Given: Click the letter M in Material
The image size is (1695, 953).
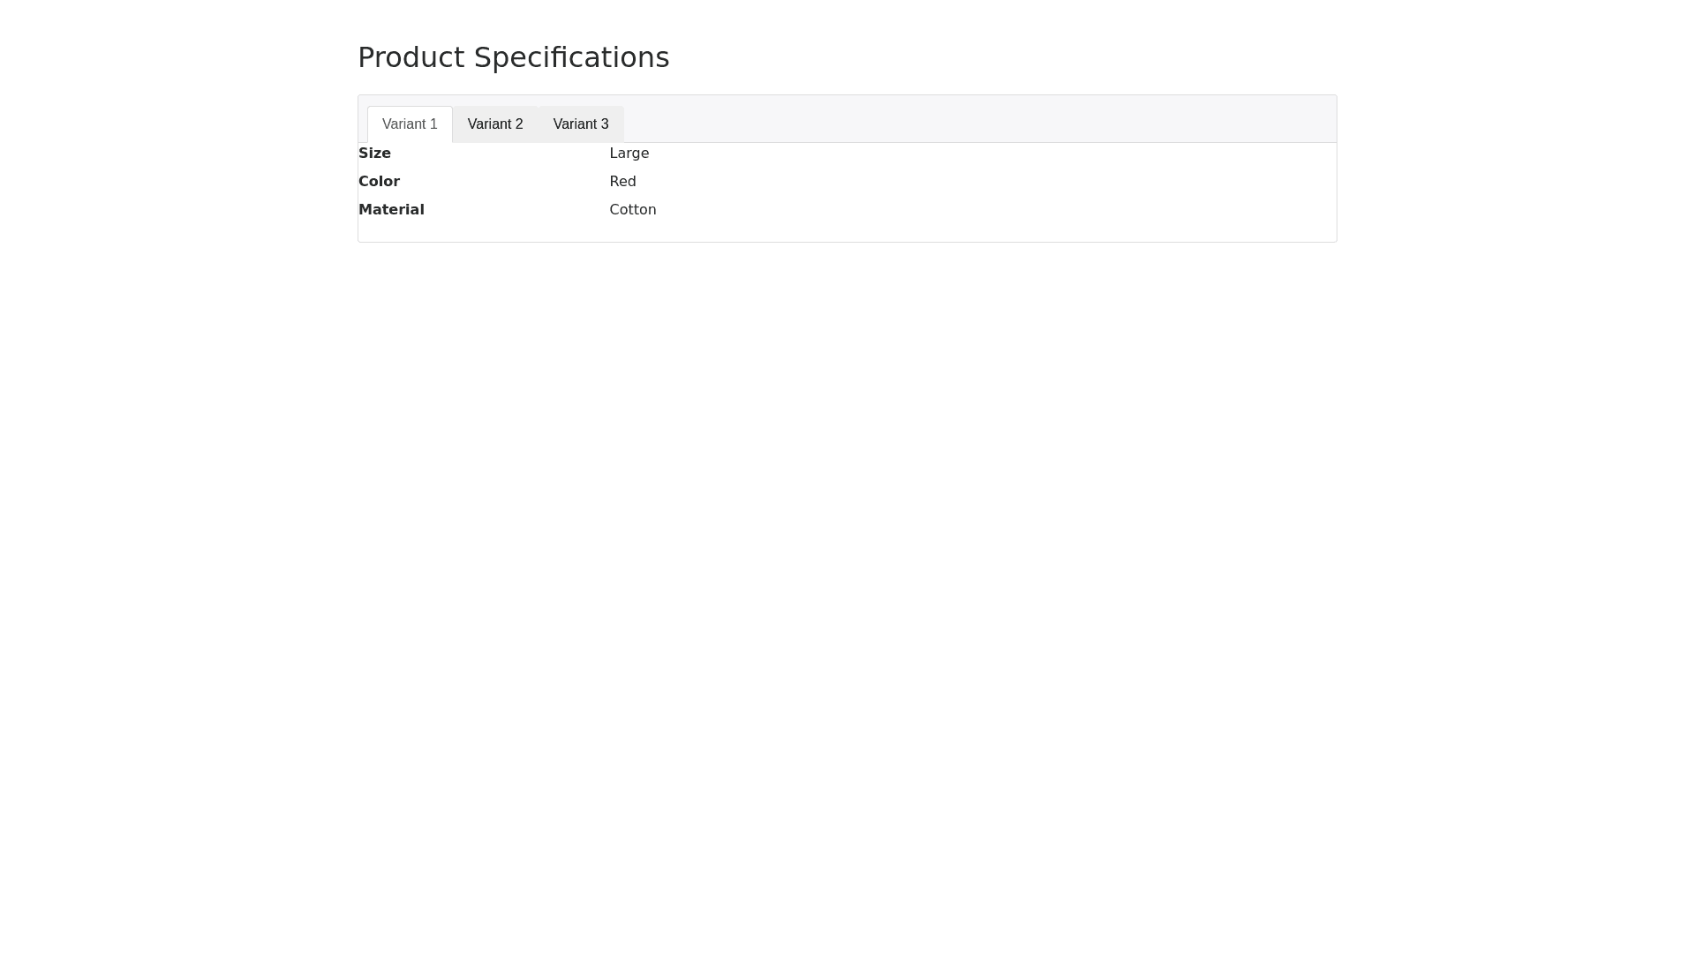Looking at the screenshot, I should pos(365,210).
